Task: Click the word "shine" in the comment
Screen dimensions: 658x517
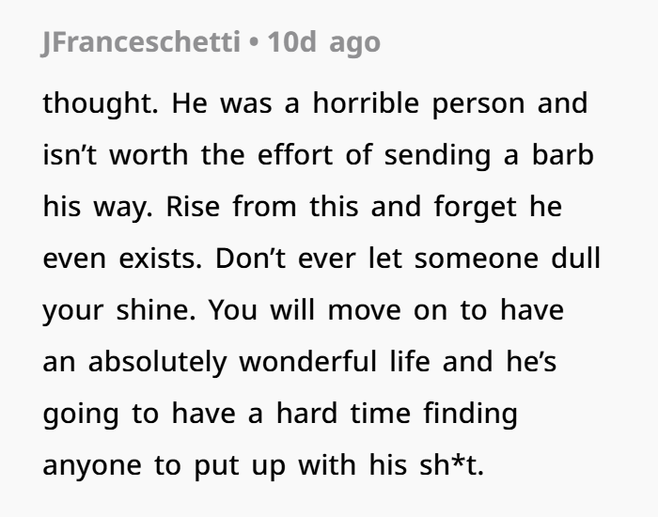Action: [151, 309]
